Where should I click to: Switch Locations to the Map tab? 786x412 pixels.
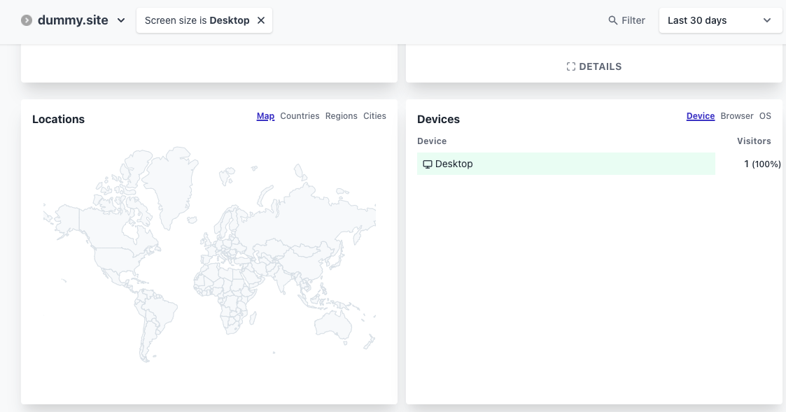(x=265, y=116)
